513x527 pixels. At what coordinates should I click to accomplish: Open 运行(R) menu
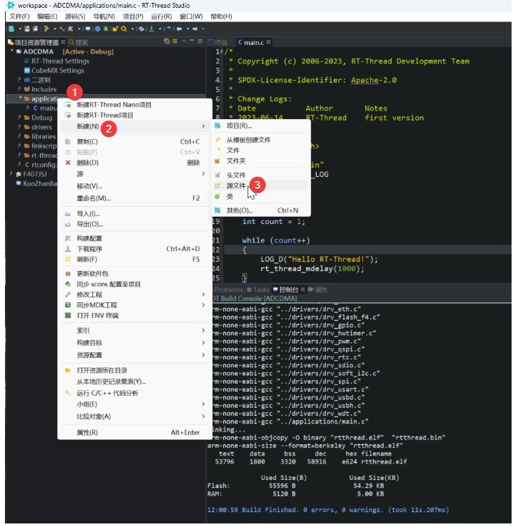pos(161,16)
